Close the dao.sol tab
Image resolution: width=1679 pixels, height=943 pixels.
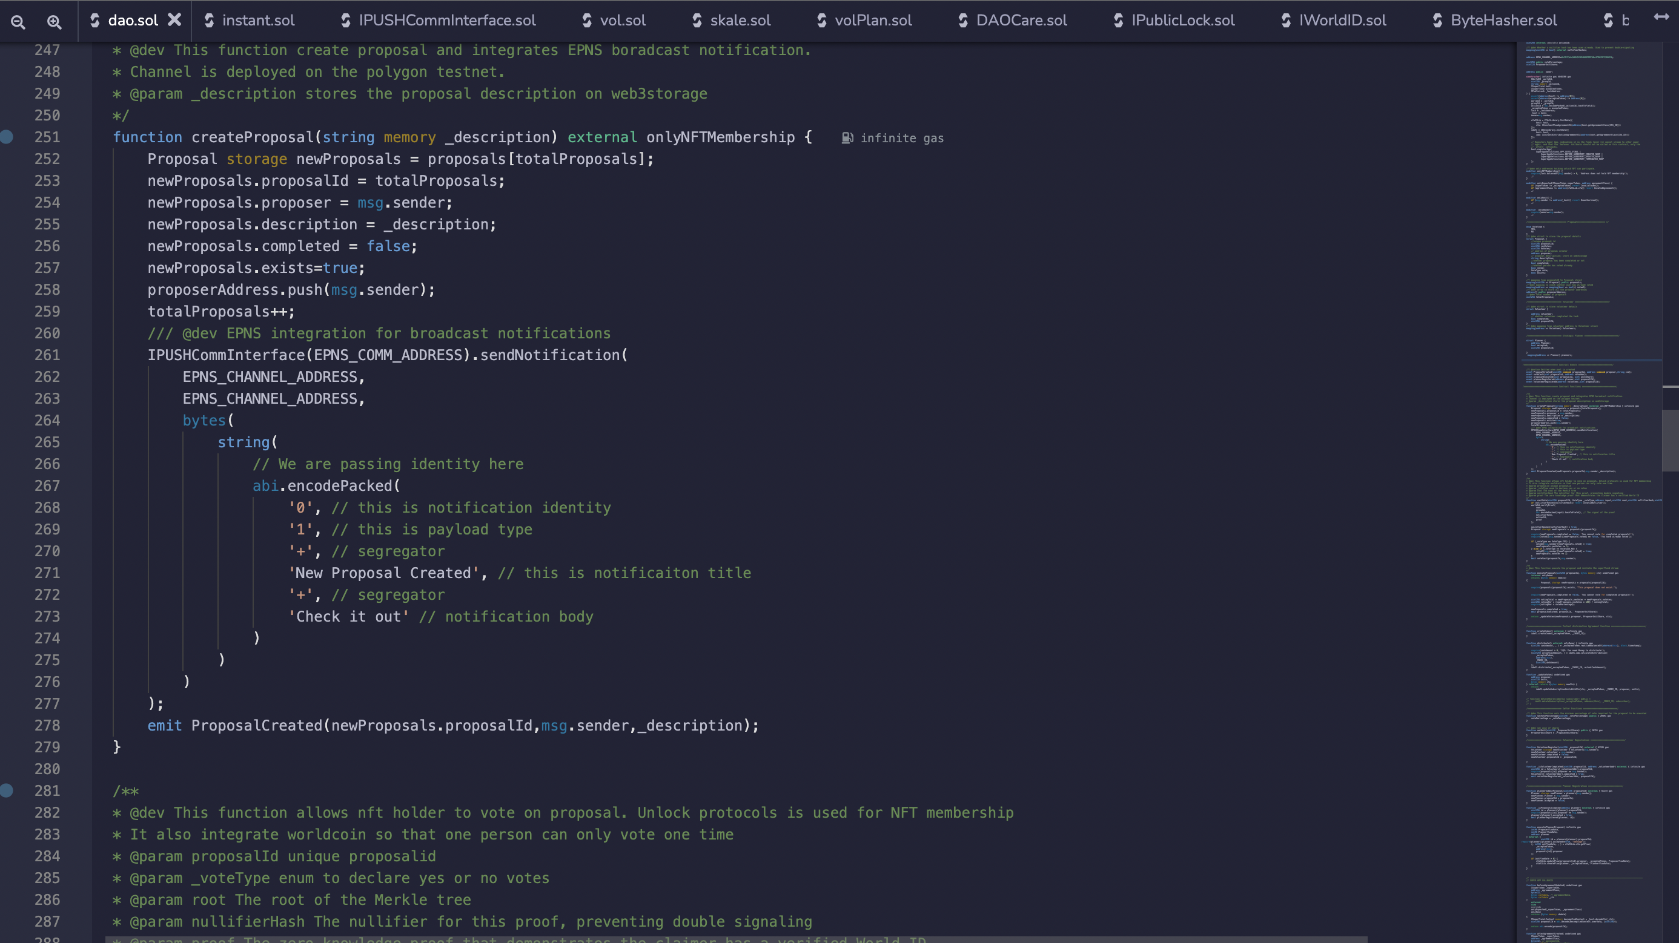pos(174,20)
